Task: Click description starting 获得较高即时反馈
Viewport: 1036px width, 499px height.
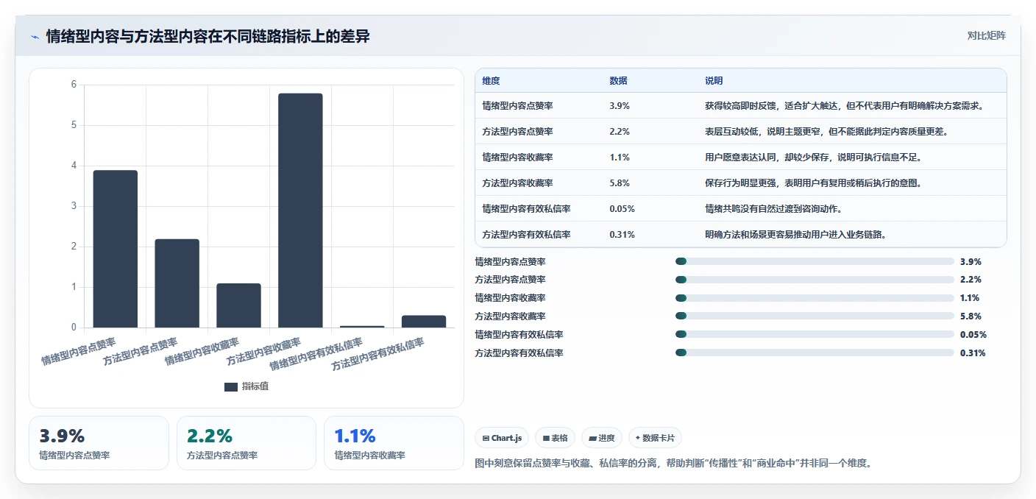Action: click(x=845, y=106)
